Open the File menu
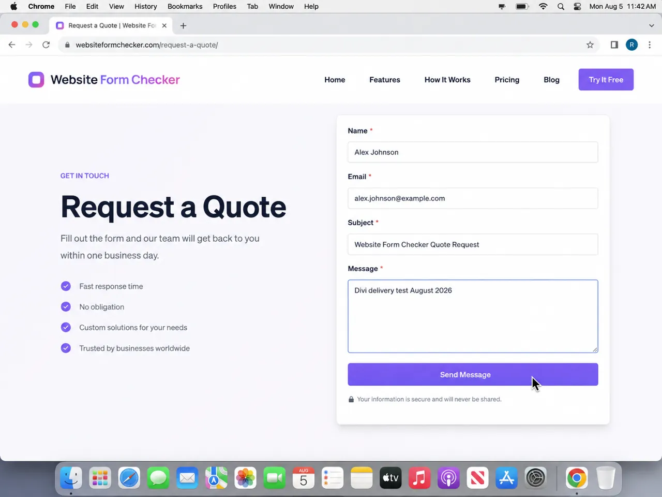This screenshot has height=497, width=662. point(70,7)
